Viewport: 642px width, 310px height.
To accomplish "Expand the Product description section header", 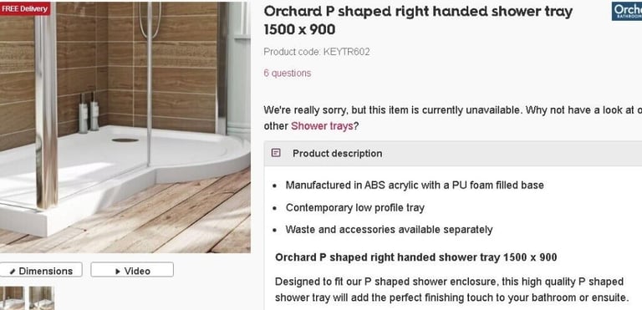I will click(453, 154).
